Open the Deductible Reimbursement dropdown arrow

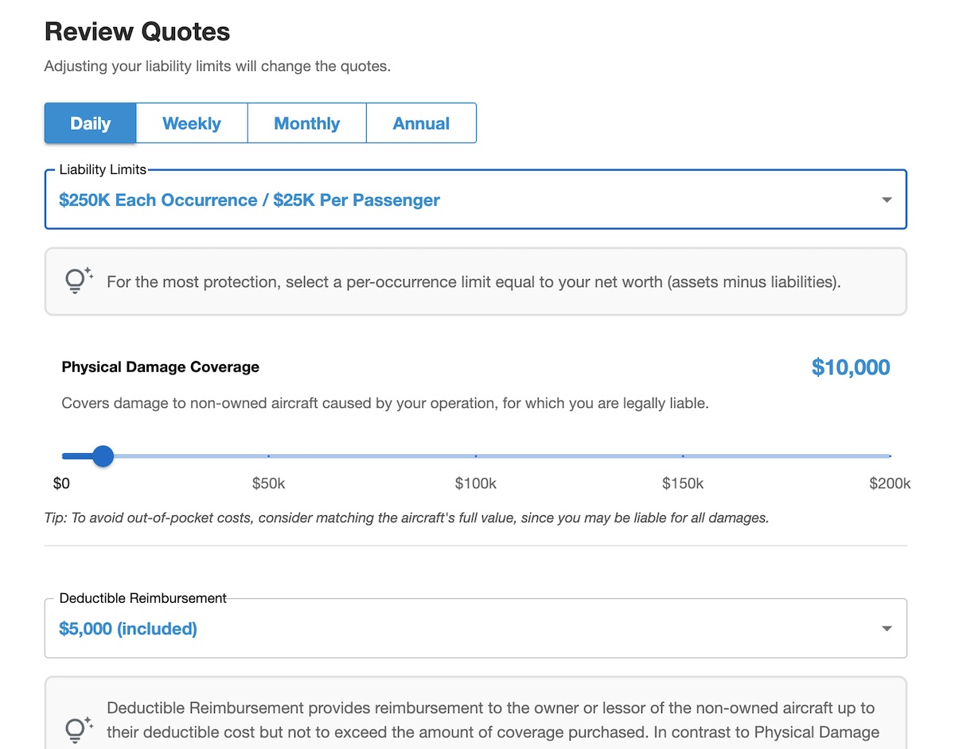887,629
